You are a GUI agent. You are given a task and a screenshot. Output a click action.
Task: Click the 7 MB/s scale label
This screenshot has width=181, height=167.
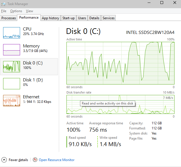[168, 98]
